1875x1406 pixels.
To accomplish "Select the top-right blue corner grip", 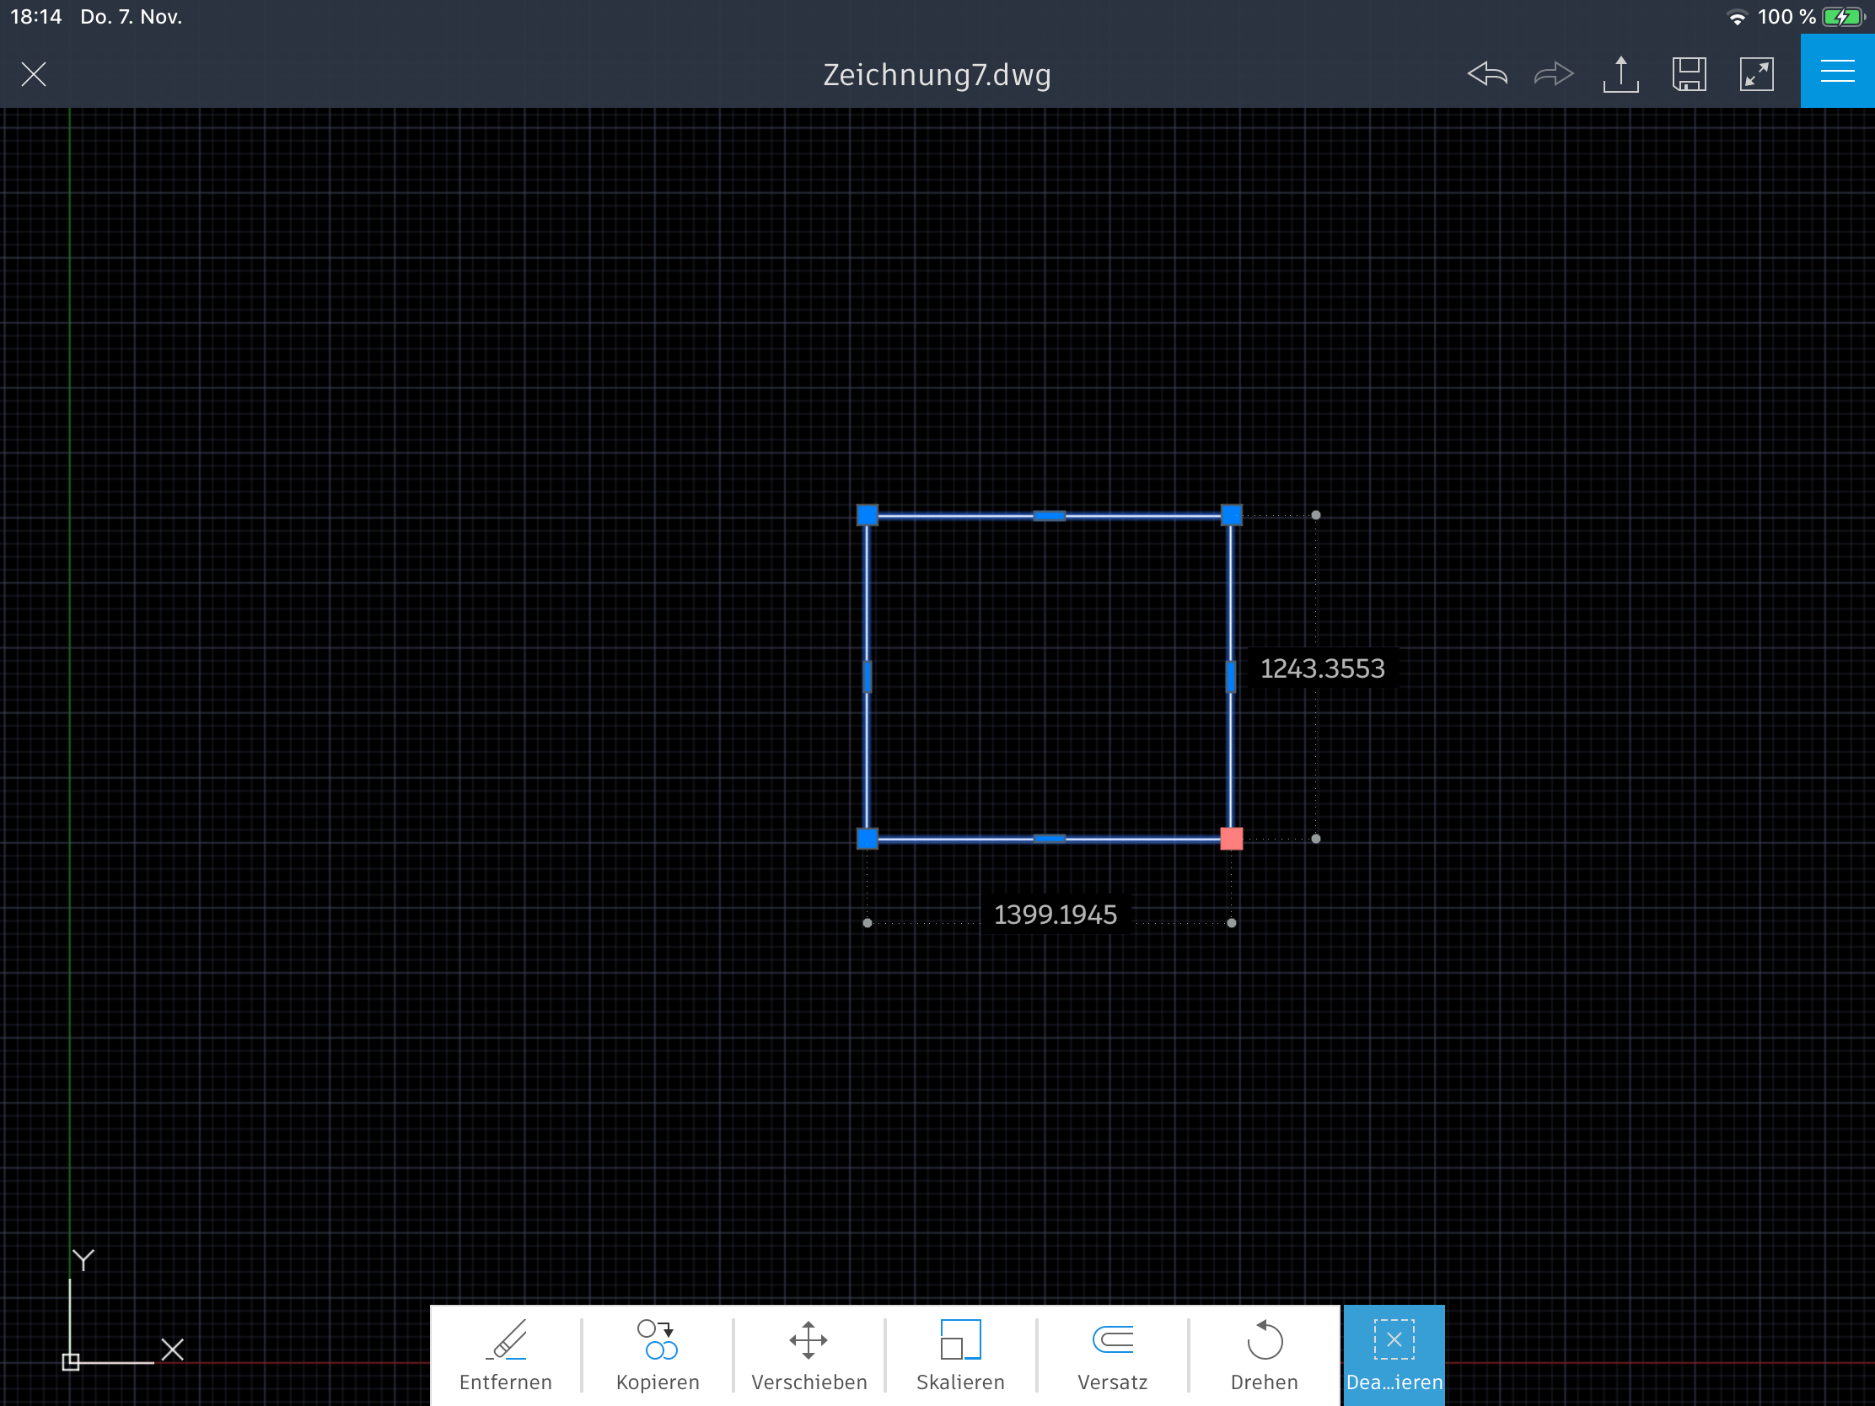I will click(x=1231, y=514).
